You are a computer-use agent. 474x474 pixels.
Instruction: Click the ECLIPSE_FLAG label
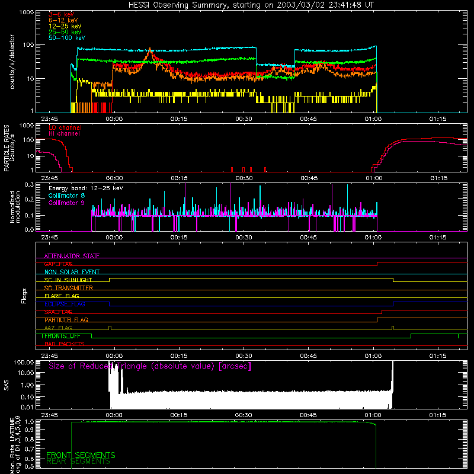[65, 304]
